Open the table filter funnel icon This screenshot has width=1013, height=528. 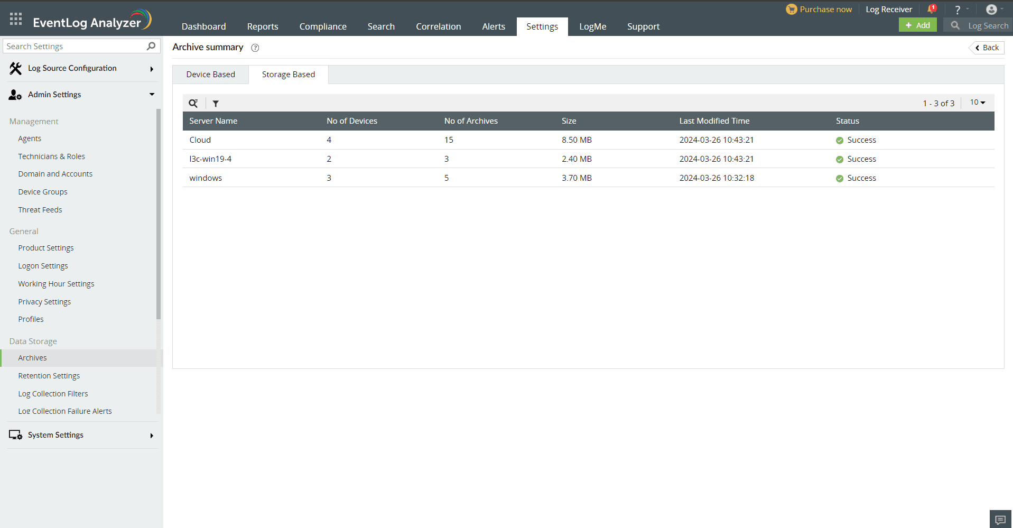click(x=216, y=104)
